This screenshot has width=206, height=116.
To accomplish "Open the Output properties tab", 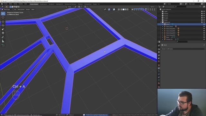I will coord(159,52).
